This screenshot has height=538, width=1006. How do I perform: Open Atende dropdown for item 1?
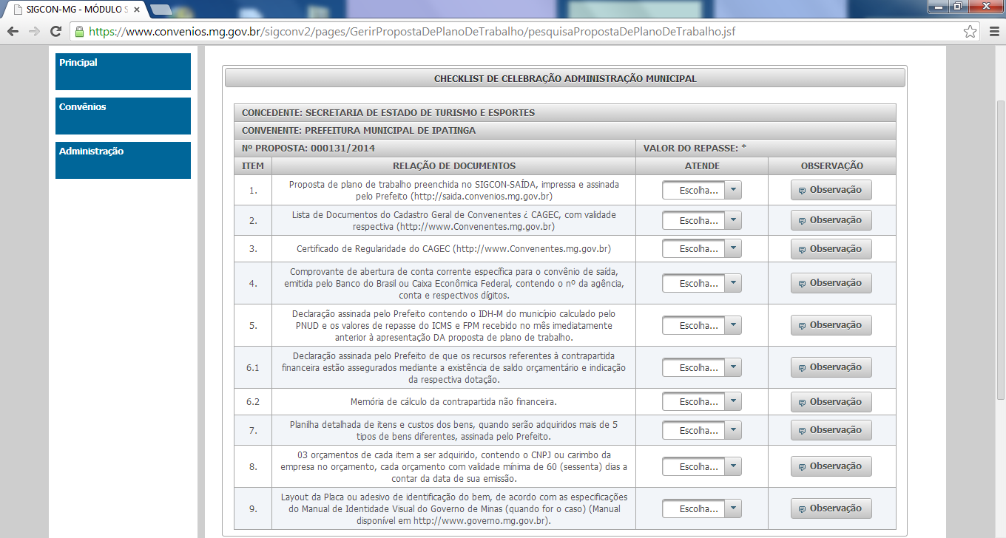[701, 190]
